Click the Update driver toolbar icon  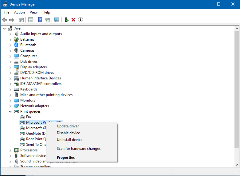pyautogui.click(x=66, y=20)
